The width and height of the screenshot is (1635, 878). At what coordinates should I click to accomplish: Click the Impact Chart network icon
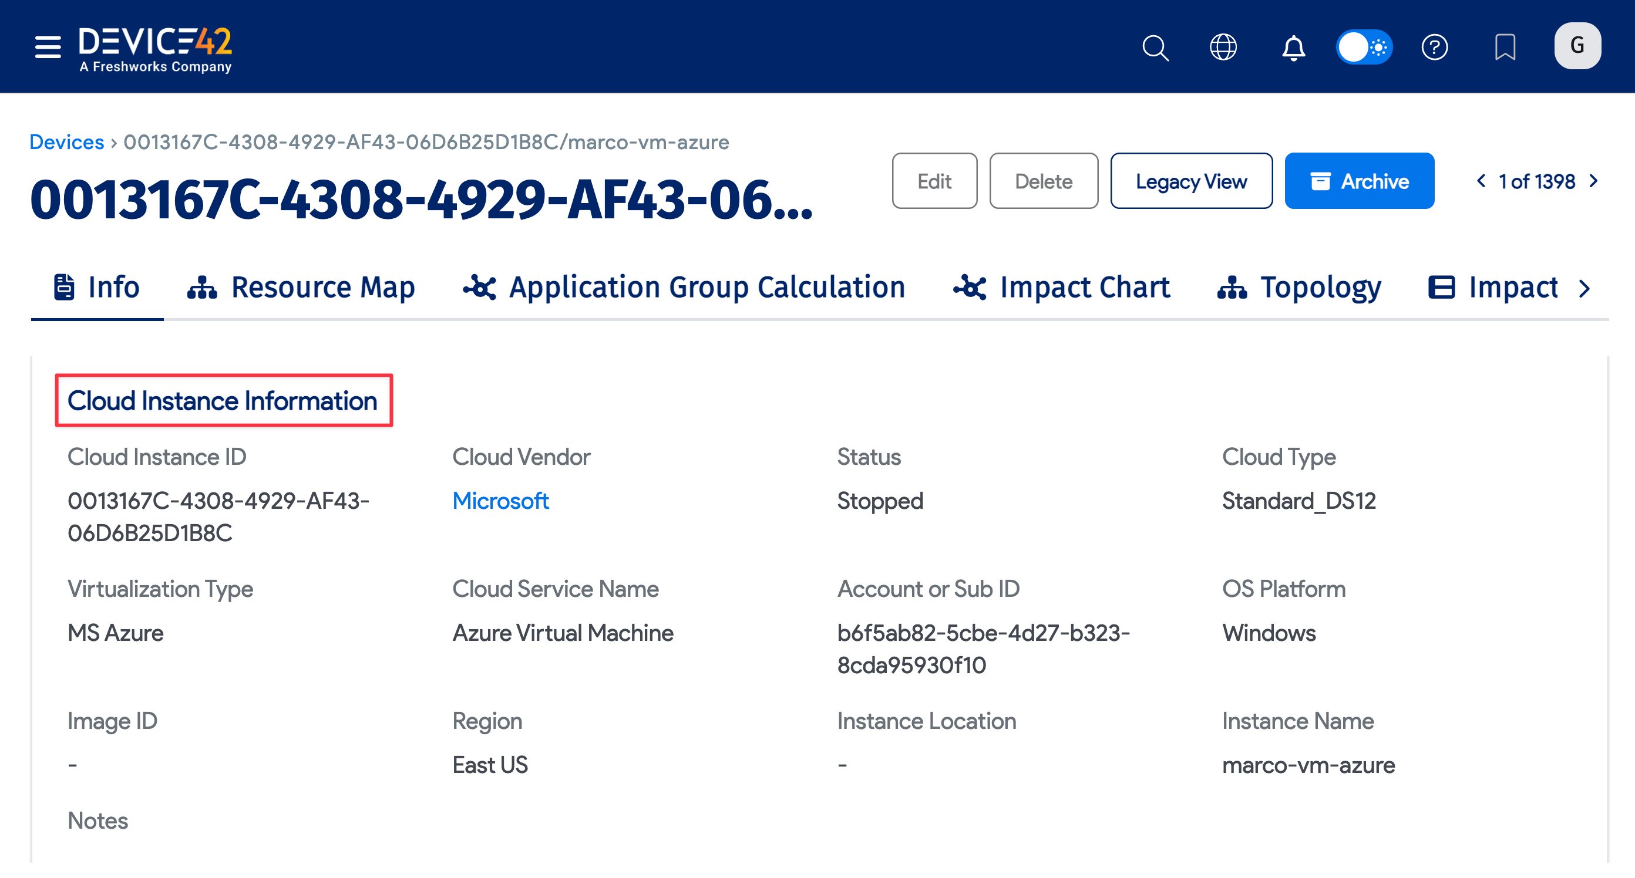(970, 287)
